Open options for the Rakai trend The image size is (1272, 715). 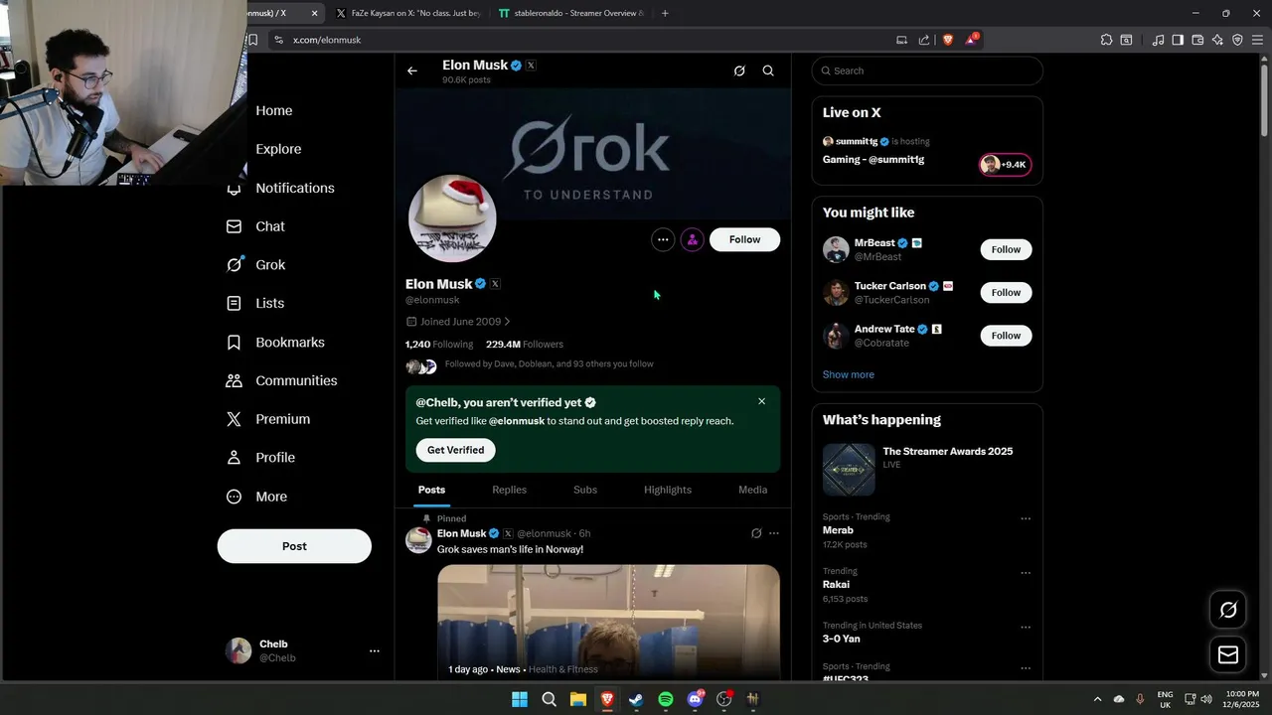tap(1026, 573)
